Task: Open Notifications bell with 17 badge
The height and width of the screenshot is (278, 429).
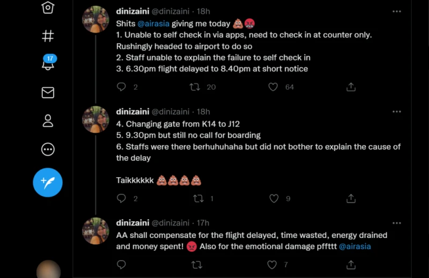Action: tap(48, 63)
